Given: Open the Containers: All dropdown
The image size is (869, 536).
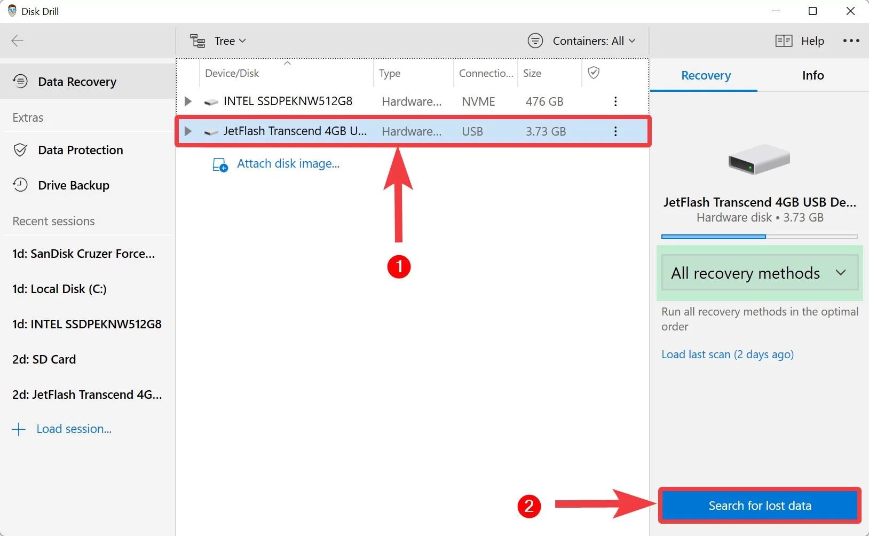Looking at the screenshot, I should 594,41.
